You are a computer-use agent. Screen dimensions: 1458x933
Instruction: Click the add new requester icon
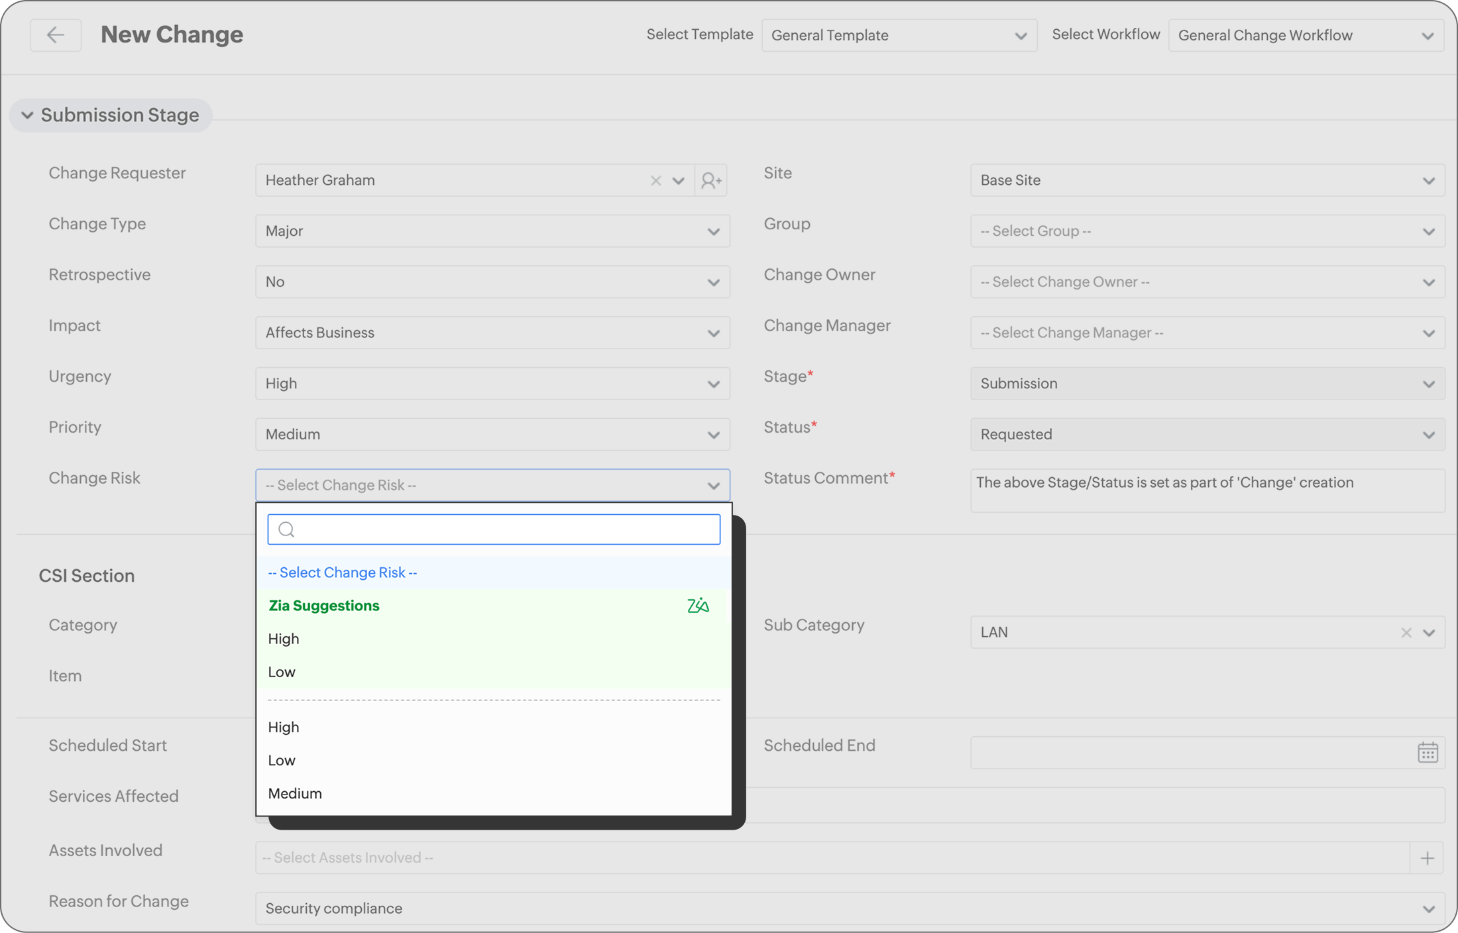tap(711, 180)
